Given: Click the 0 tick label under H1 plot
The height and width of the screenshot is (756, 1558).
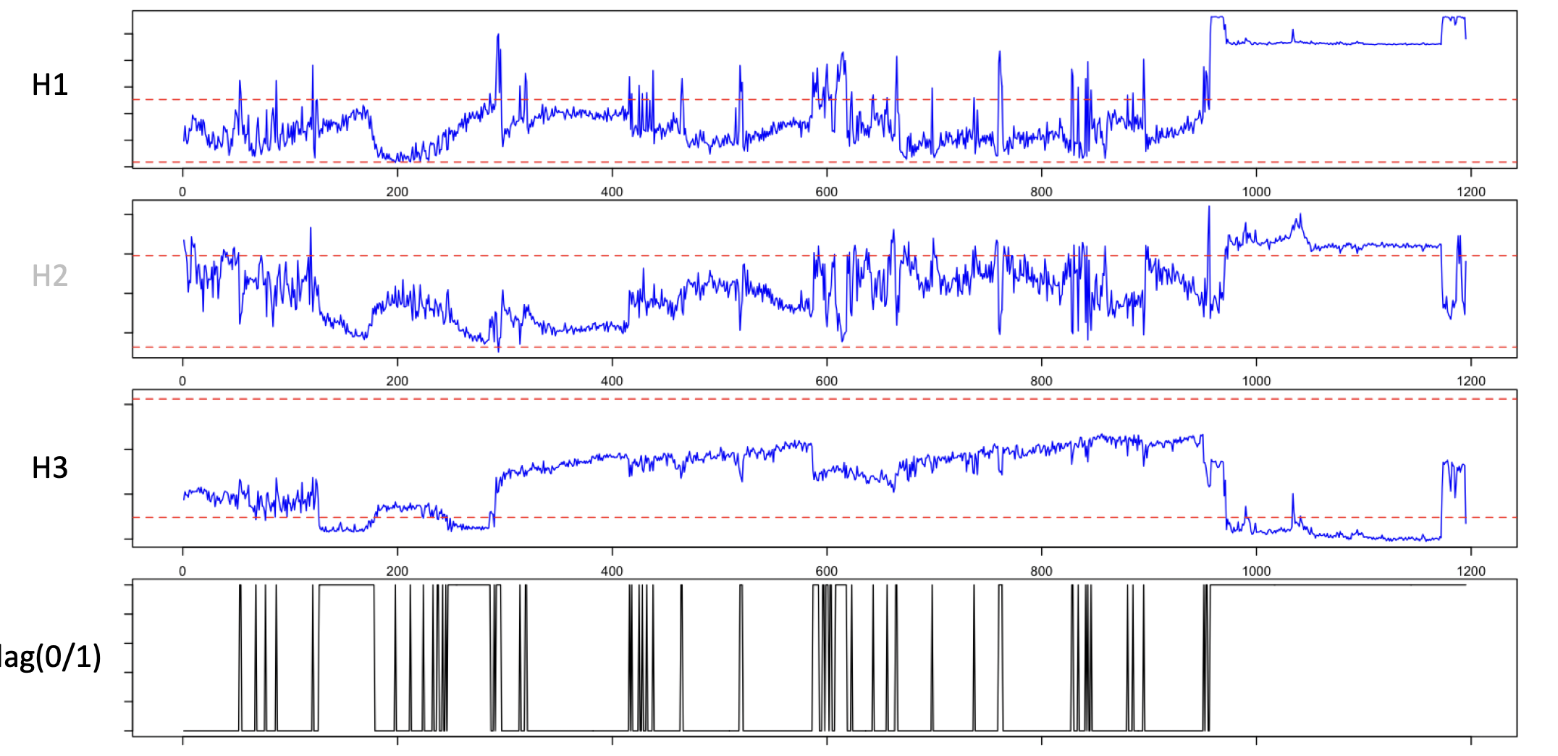Looking at the screenshot, I should (x=182, y=192).
